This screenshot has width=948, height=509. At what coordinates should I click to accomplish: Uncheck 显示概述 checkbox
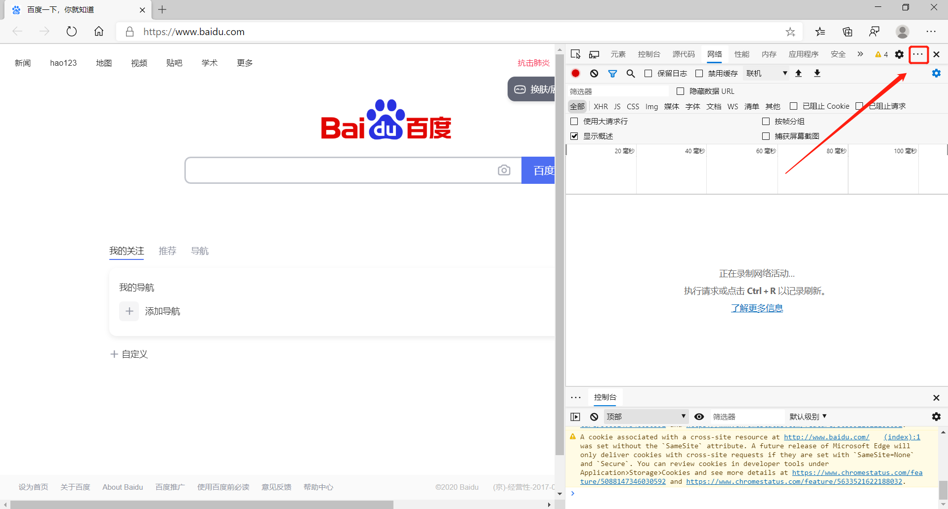click(574, 136)
